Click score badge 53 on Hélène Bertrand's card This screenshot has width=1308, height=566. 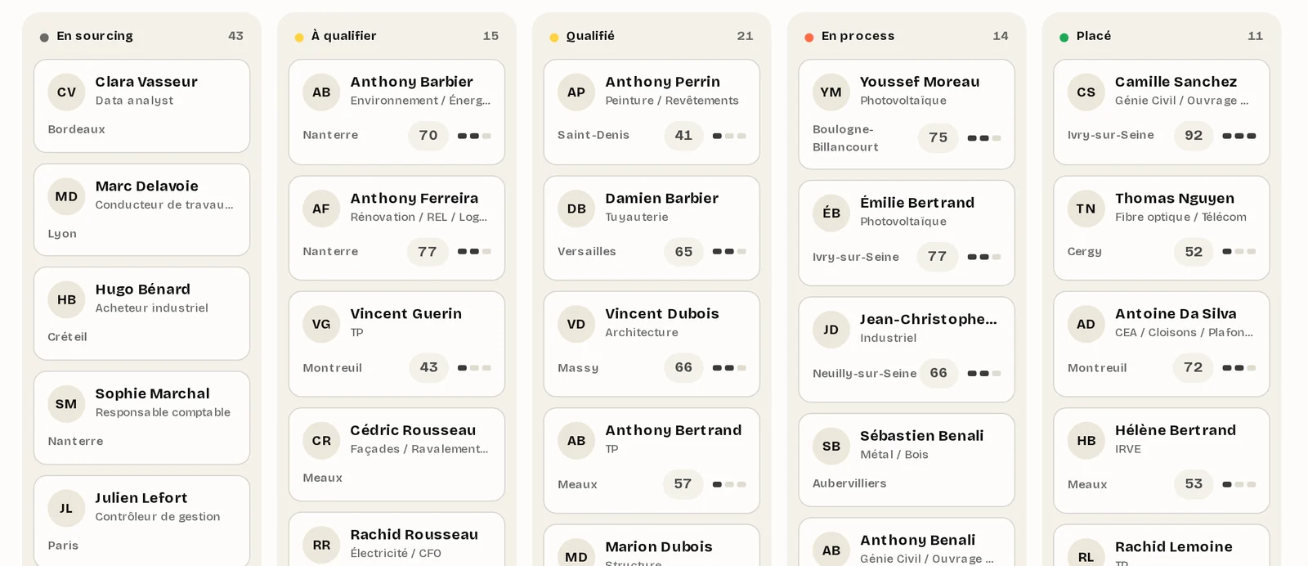pos(1194,484)
